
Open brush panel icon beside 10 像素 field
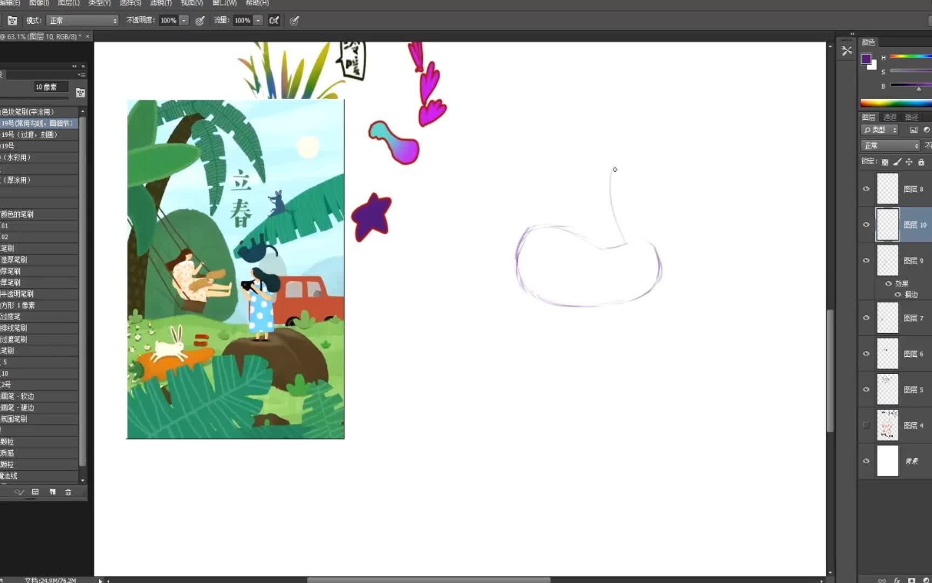pyautogui.click(x=80, y=93)
